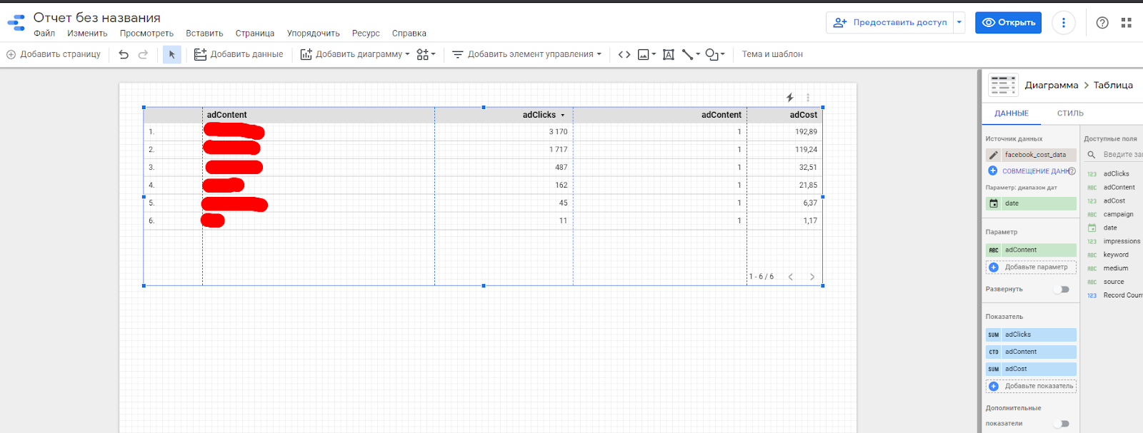Open the share access dropdown arrow

[x=959, y=23]
